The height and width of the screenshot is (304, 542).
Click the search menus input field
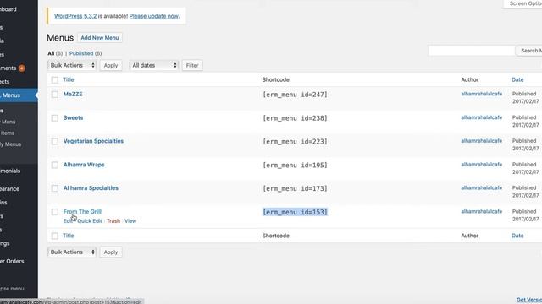(472, 51)
